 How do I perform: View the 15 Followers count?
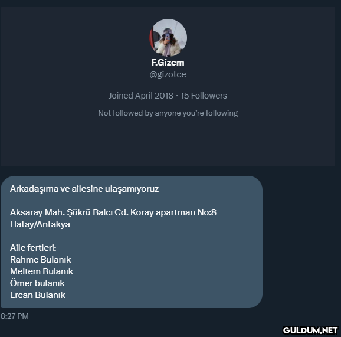coord(204,96)
